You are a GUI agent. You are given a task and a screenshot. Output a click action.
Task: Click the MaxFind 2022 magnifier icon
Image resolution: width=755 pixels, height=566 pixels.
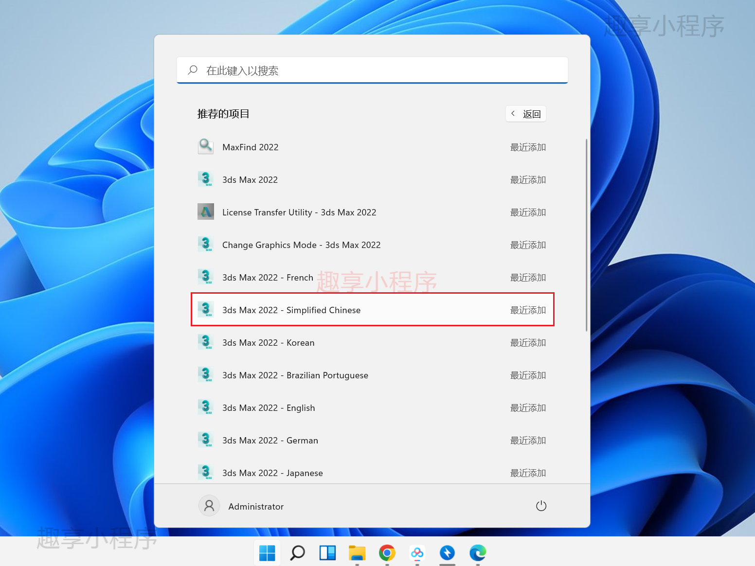(x=206, y=146)
